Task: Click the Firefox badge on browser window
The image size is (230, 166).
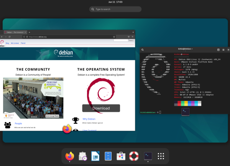Action: coord(67,129)
